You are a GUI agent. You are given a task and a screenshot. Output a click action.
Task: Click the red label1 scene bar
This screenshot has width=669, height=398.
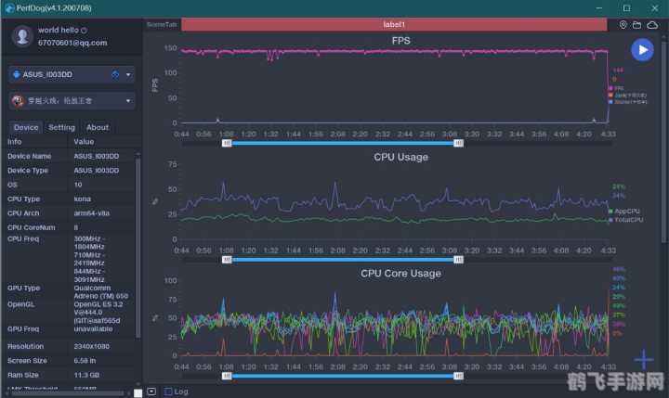(400, 24)
